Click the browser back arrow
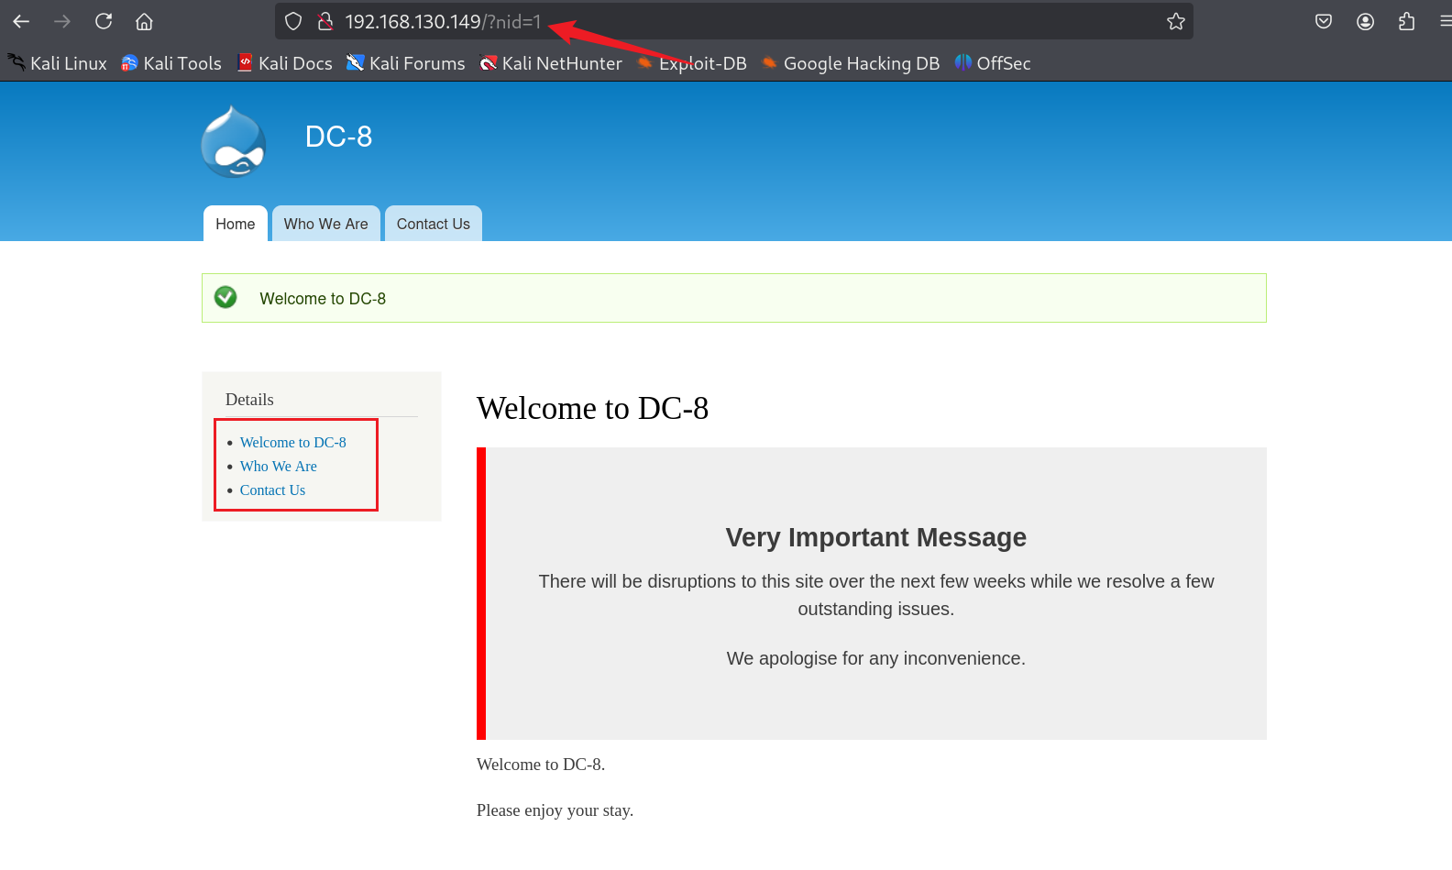The width and height of the screenshot is (1452, 870). coord(21,21)
